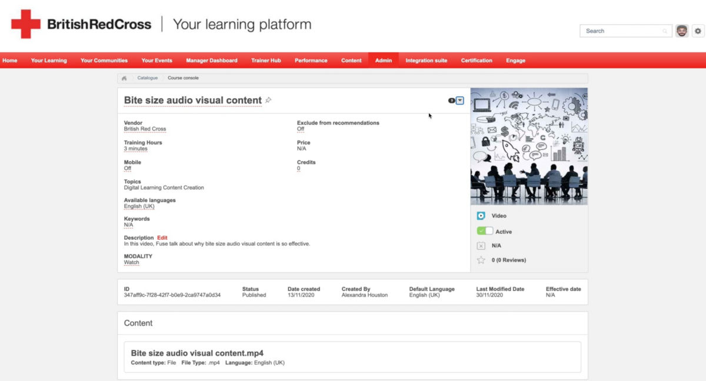Click the pin icon beside the course title
The image size is (706, 381).
[x=268, y=100]
